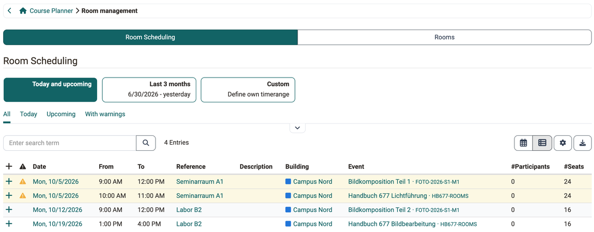Click 11:00 AM end time cell
The width and height of the screenshot is (594, 232).
click(151, 196)
